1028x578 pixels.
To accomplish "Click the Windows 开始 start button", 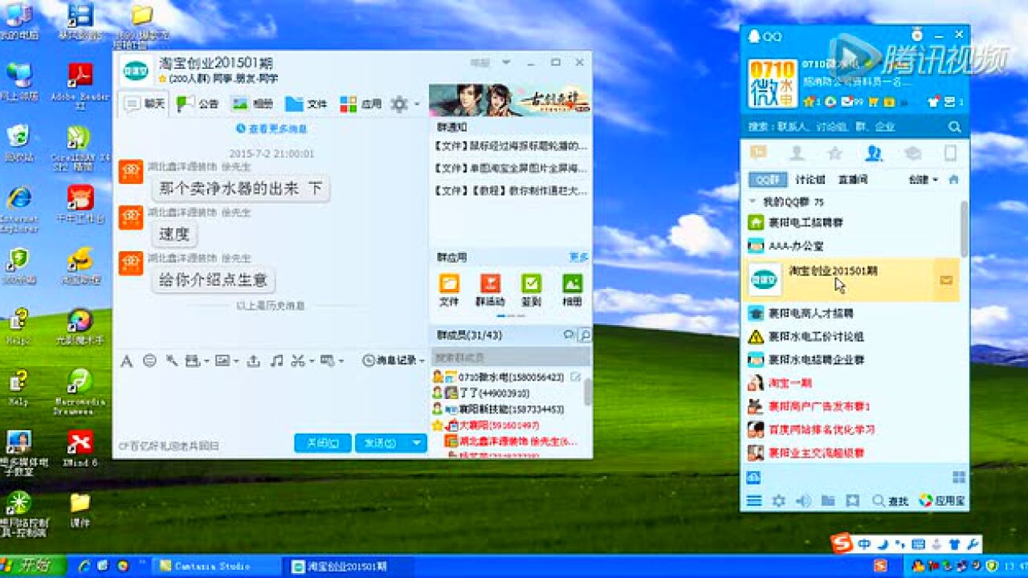I will click(32, 566).
